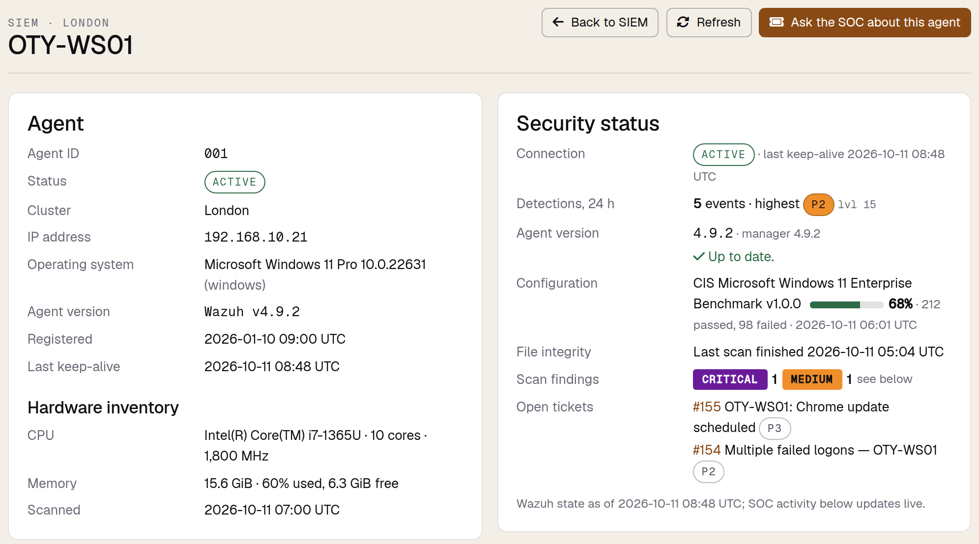The width and height of the screenshot is (979, 544).
Task: Click the Memory value 15.6 GiB
Action: coord(301,484)
